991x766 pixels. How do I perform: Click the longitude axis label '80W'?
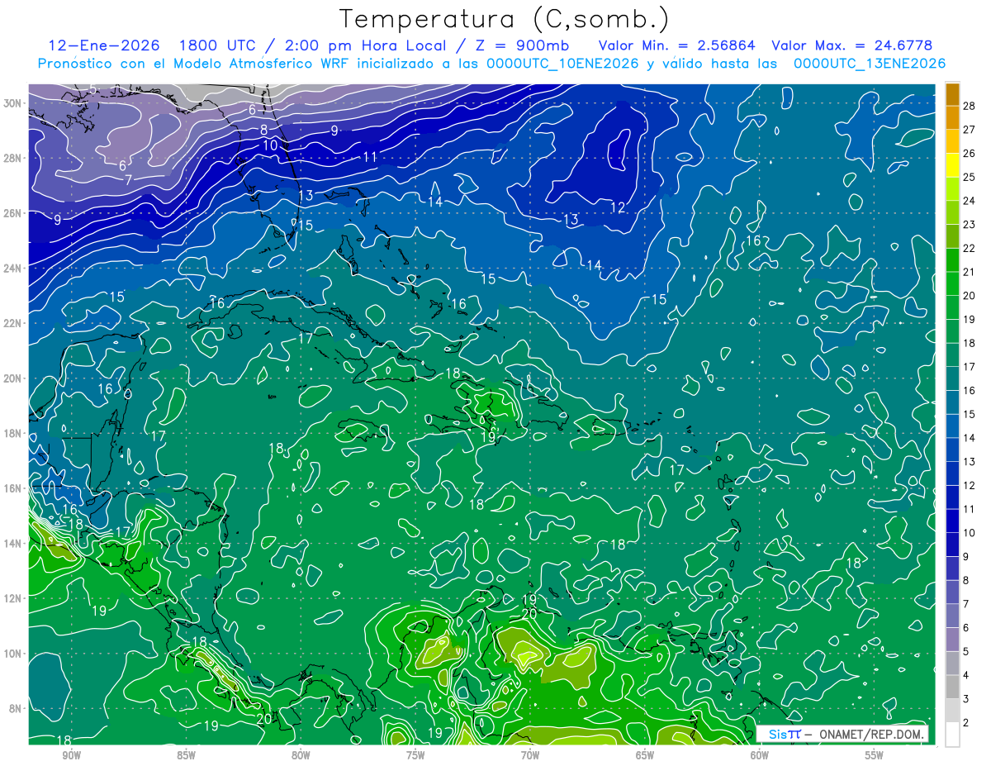pos(301,754)
